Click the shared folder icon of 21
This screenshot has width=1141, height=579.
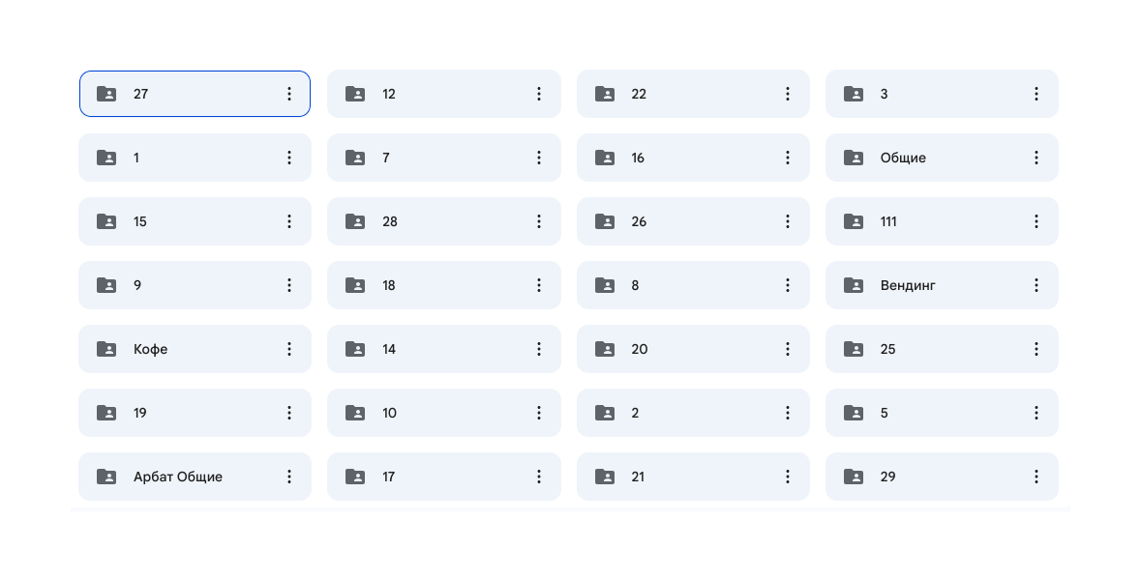[x=604, y=477]
